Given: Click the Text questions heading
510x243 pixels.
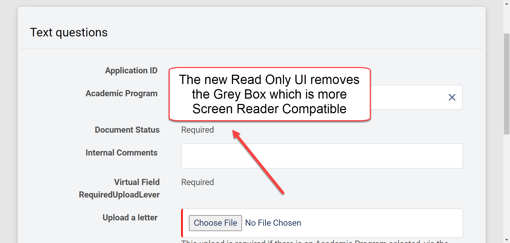Looking at the screenshot, I should point(69,32).
